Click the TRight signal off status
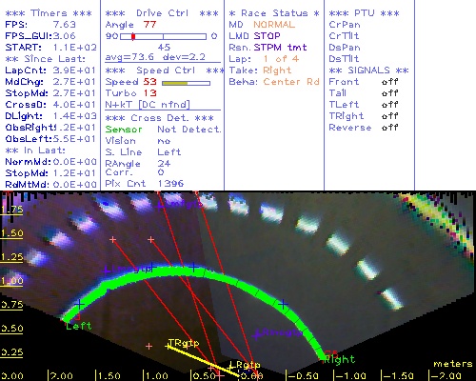This screenshot has height=381, width=476. coord(389,116)
